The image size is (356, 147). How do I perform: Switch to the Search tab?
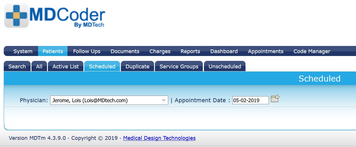(17, 66)
